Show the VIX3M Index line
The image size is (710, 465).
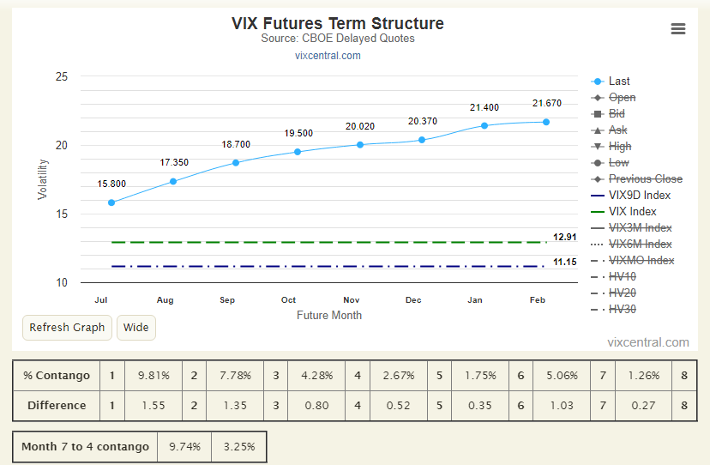pyautogui.click(x=632, y=228)
